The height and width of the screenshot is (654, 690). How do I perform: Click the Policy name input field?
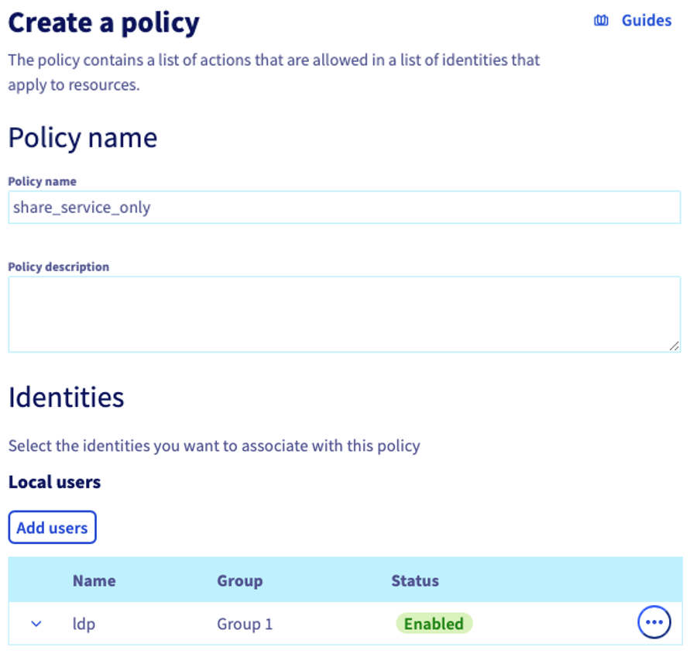345,207
